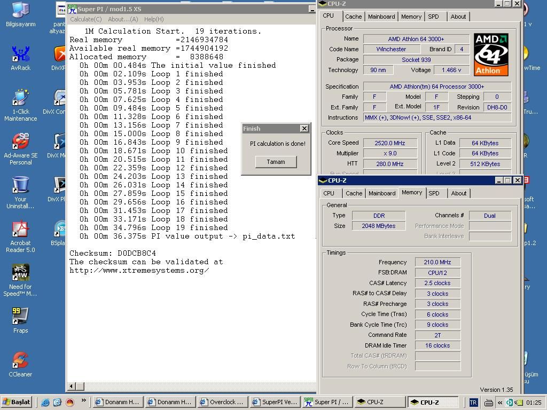Open the Calculate(C) menu in Super PI
Image resolution: width=547 pixels, height=410 pixels.
(x=86, y=19)
